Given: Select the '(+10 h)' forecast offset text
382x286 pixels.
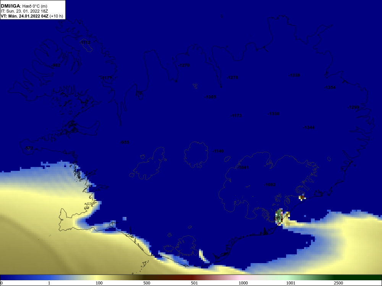Looking at the screenshot, I should point(56,16).
